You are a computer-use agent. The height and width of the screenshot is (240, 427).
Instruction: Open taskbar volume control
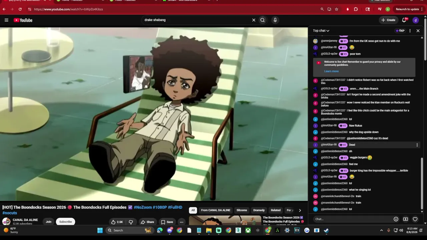click(x=401, y=230)
